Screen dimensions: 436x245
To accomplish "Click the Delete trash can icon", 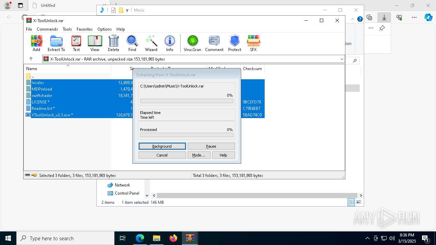I will (x=113, y=43).
